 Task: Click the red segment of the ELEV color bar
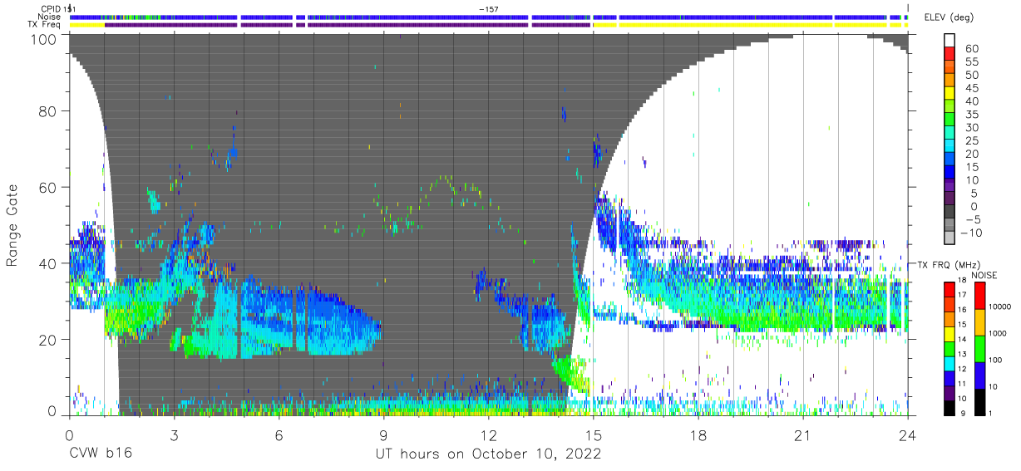[949, 55]
